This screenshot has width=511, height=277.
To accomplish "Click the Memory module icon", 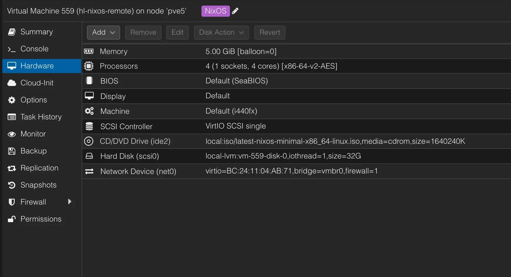I will (89, 51).
